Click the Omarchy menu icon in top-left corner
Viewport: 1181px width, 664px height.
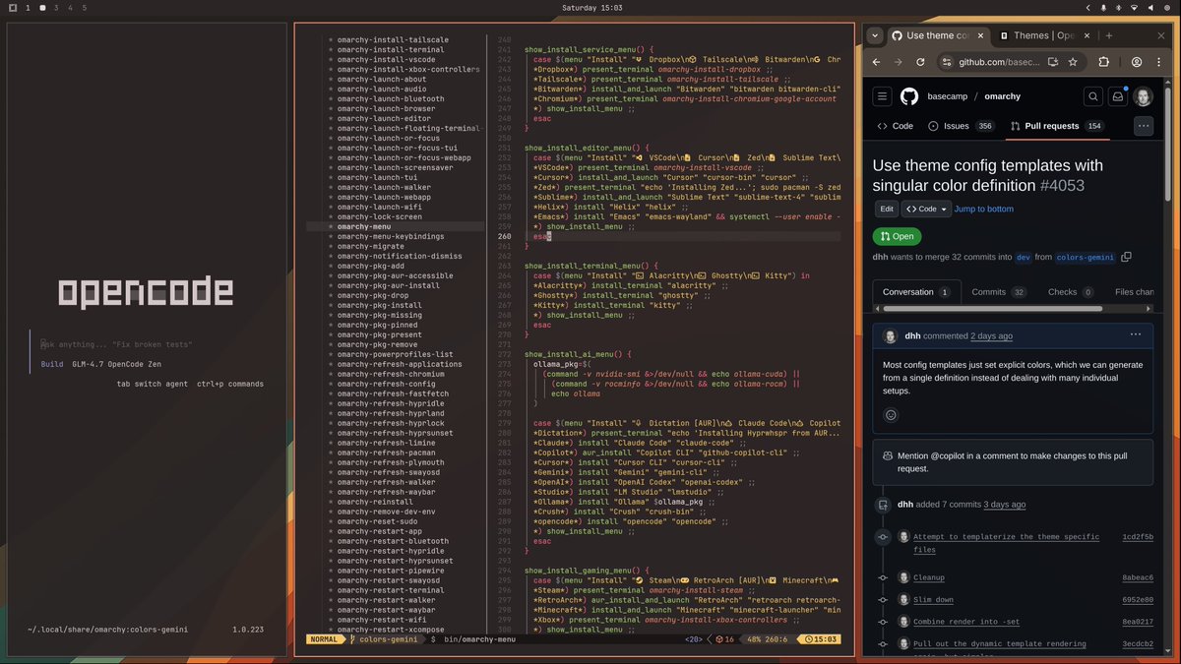point(15,8)
